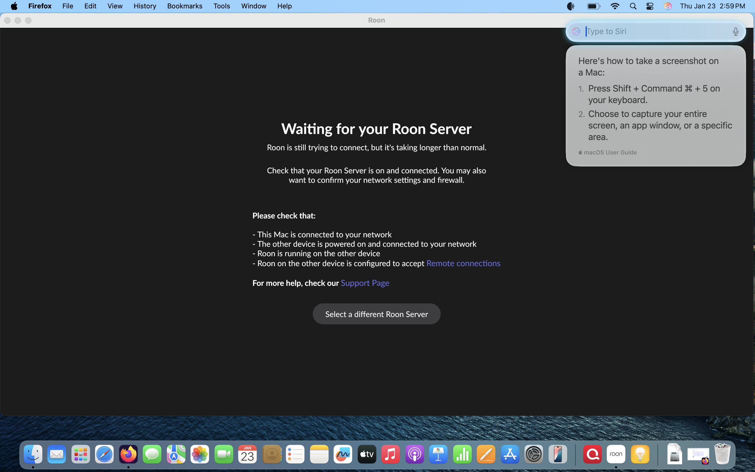Open Contacts from the Dock
This screenshot has height=472, width=755.
click(x=271, y=454)
